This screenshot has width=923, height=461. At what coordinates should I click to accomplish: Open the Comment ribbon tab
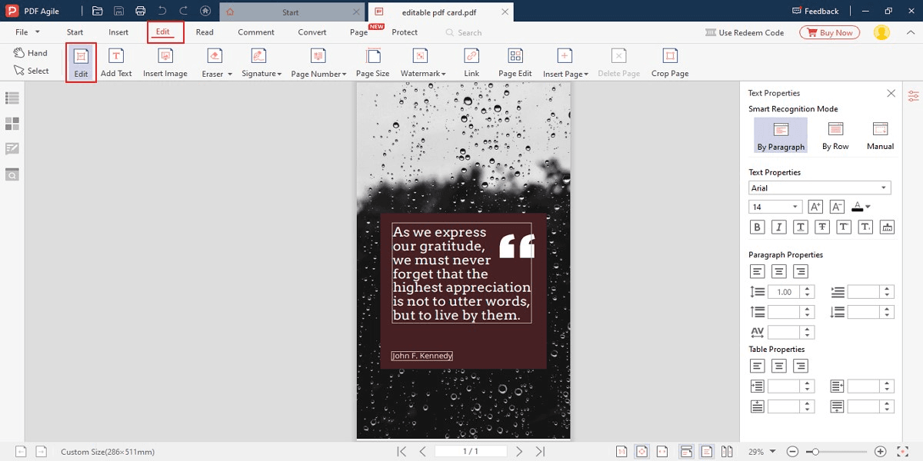(x=256, y=32)
